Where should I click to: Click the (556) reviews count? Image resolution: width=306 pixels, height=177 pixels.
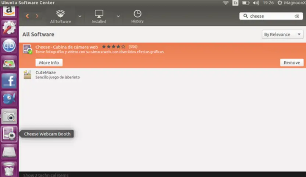[133, 47]
